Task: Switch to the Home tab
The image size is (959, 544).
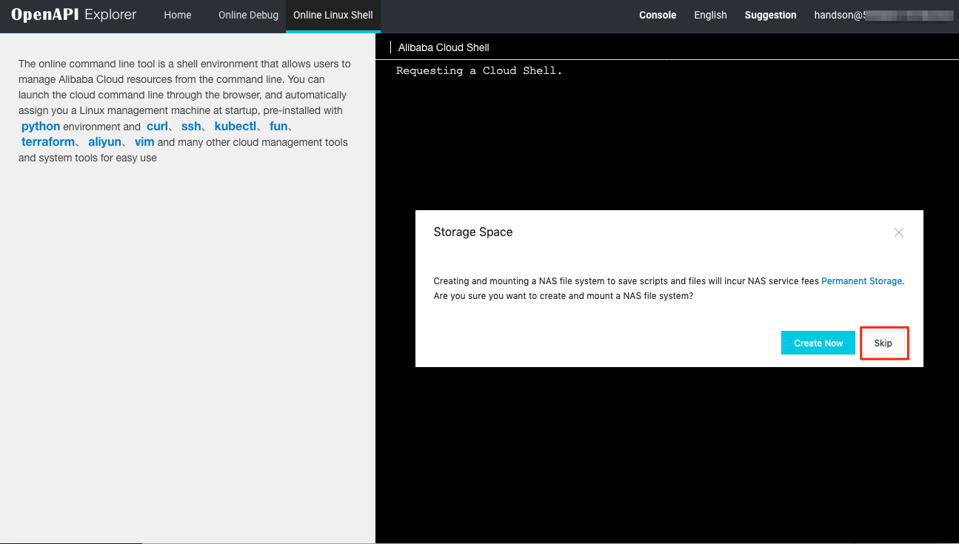Action: click(177, 15)
